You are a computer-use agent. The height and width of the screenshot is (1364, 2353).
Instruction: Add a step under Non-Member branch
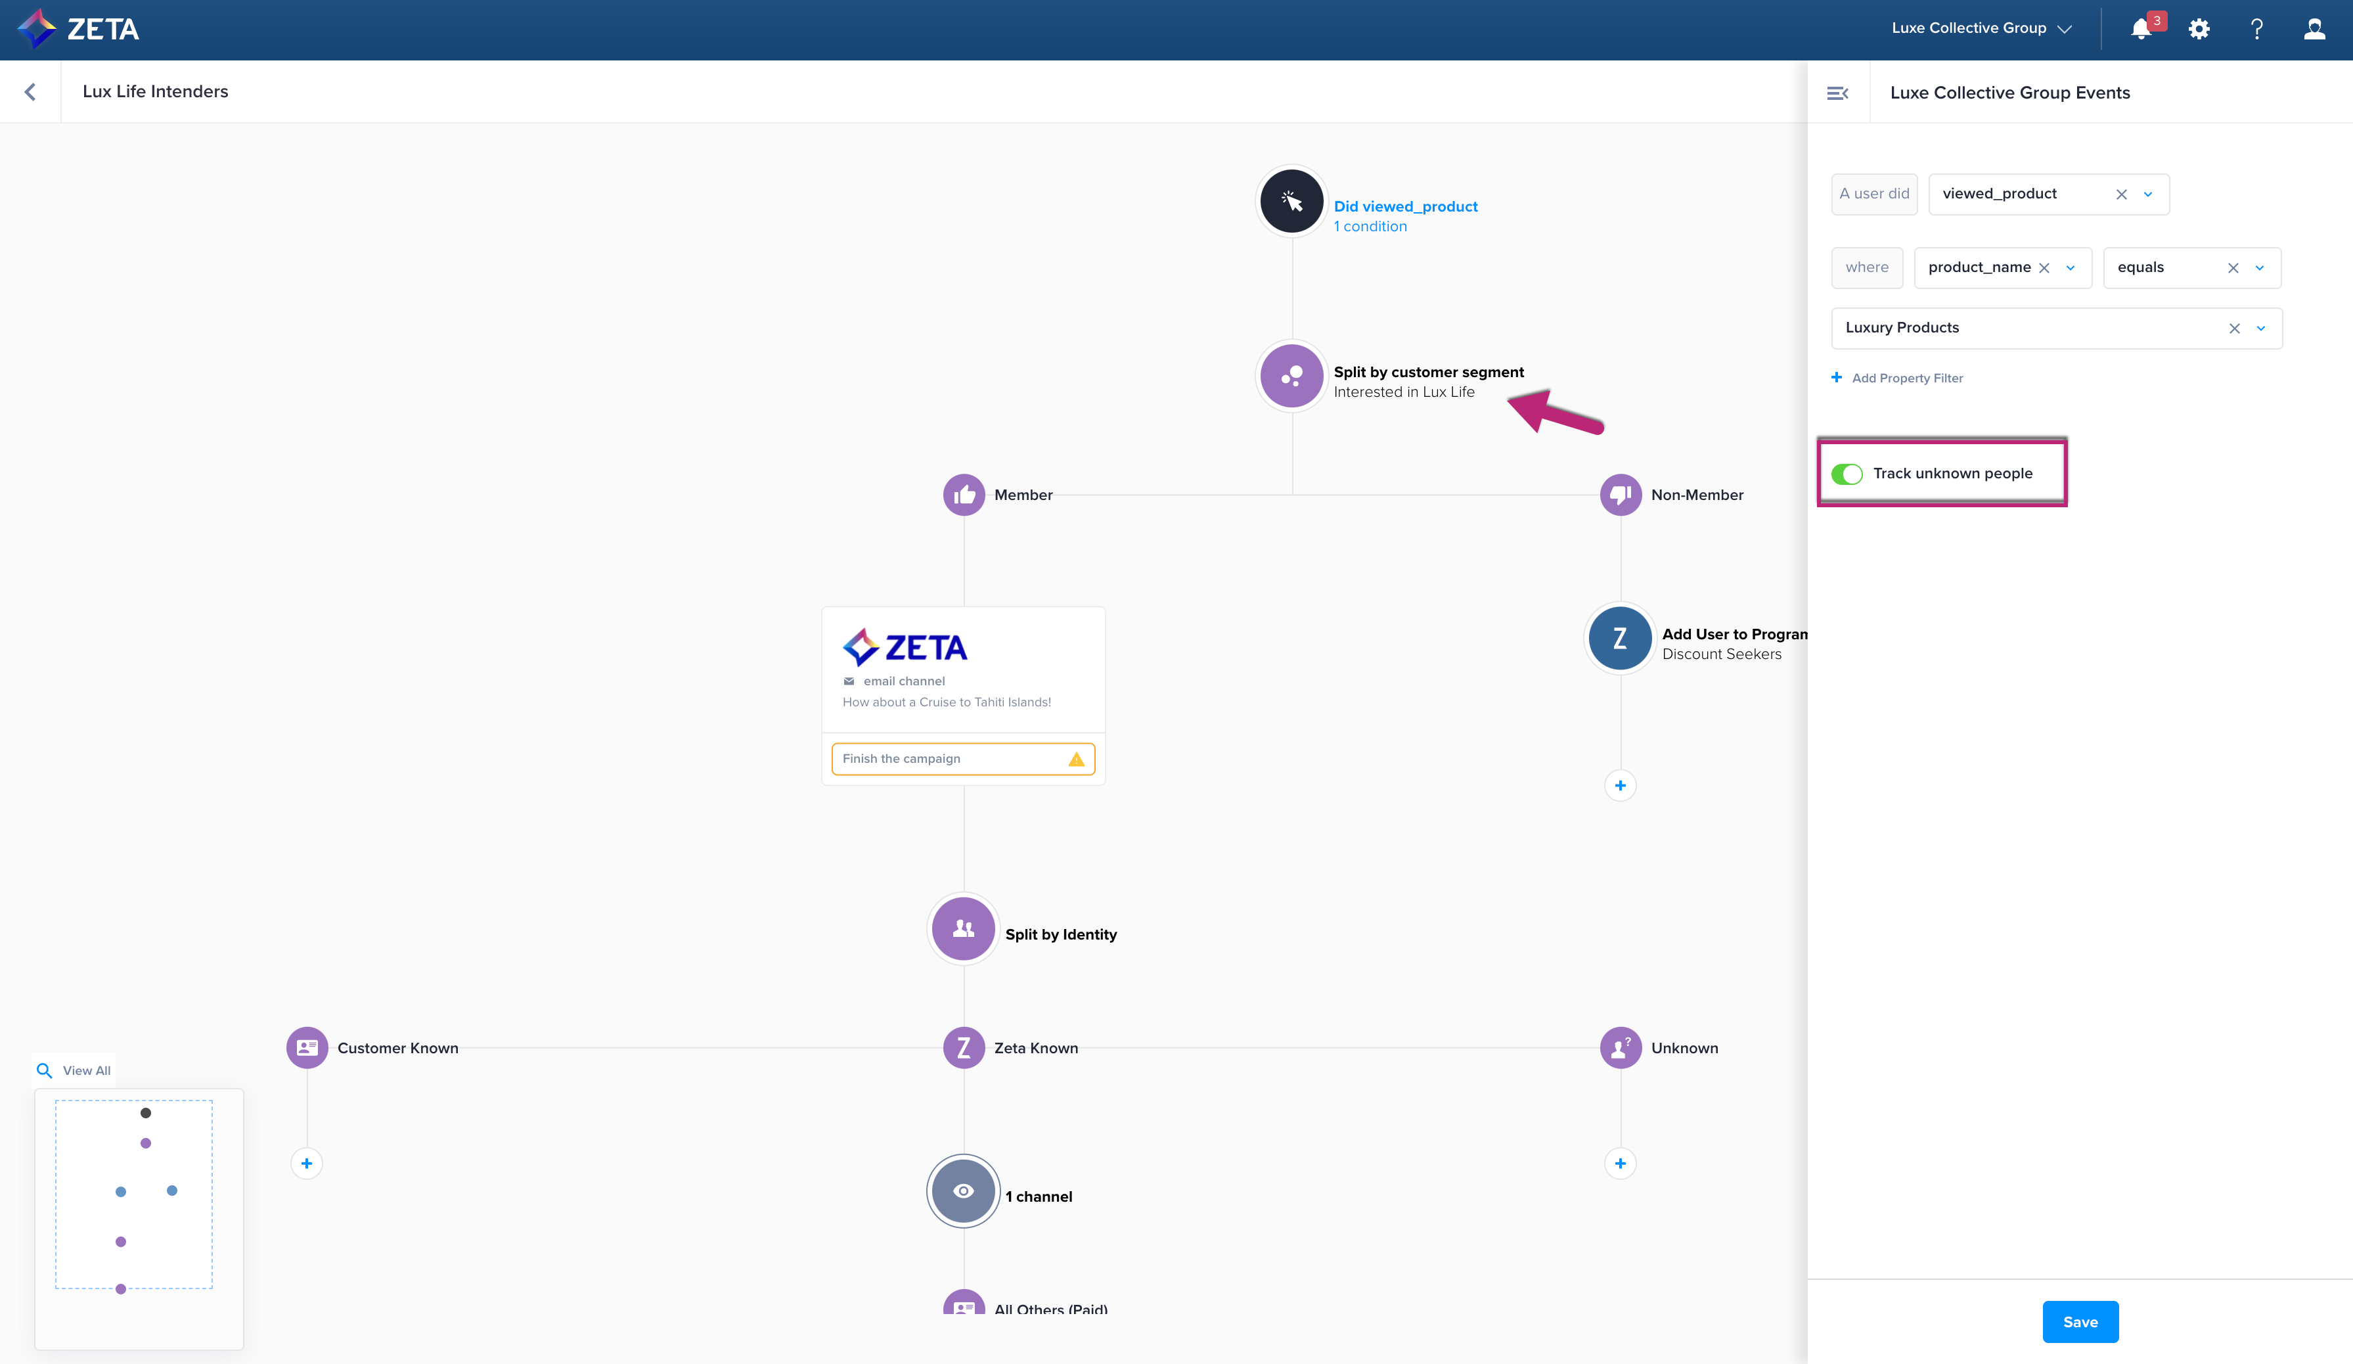(1620, 786)
